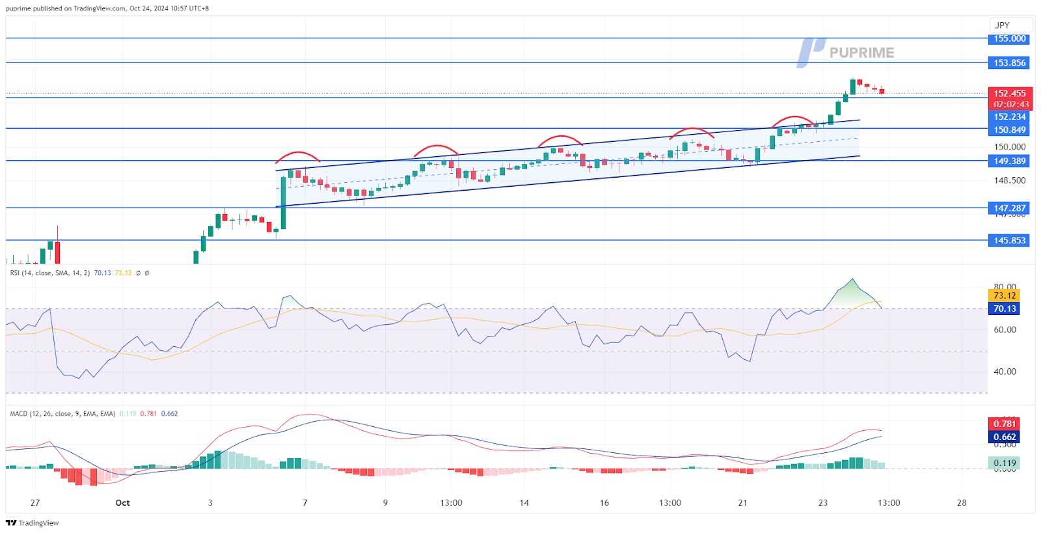This screenshot has width=1041, height=533.
Task: Click the 27 date on time axis
Action: coord(35,503)
